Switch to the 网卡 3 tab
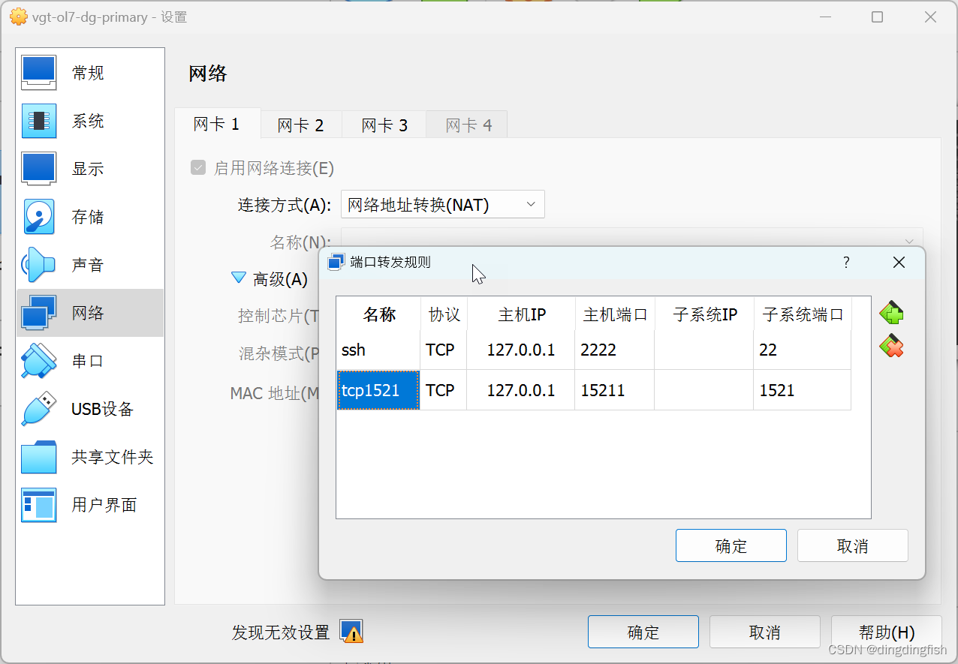The height and width of the screenshot is (664, 958). click(x=384, y=125)
